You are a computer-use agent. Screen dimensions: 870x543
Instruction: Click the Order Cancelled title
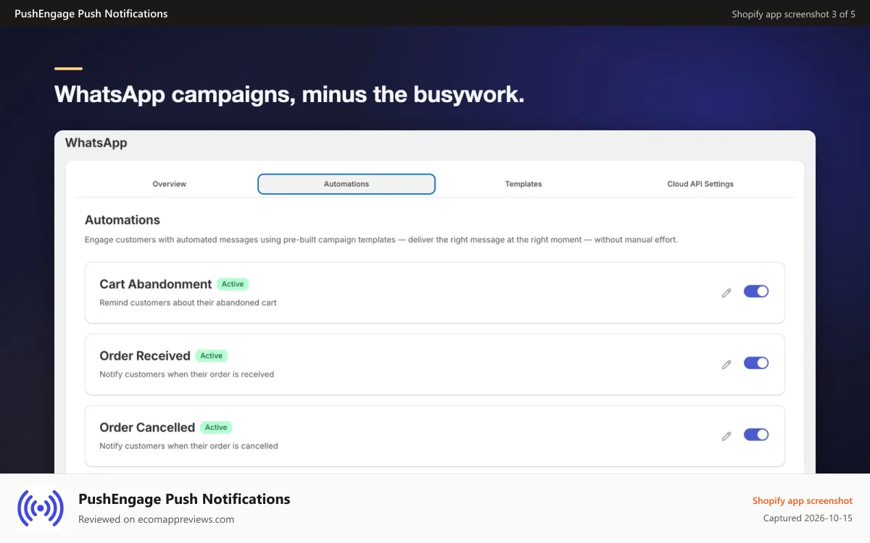tap(147, 427)
